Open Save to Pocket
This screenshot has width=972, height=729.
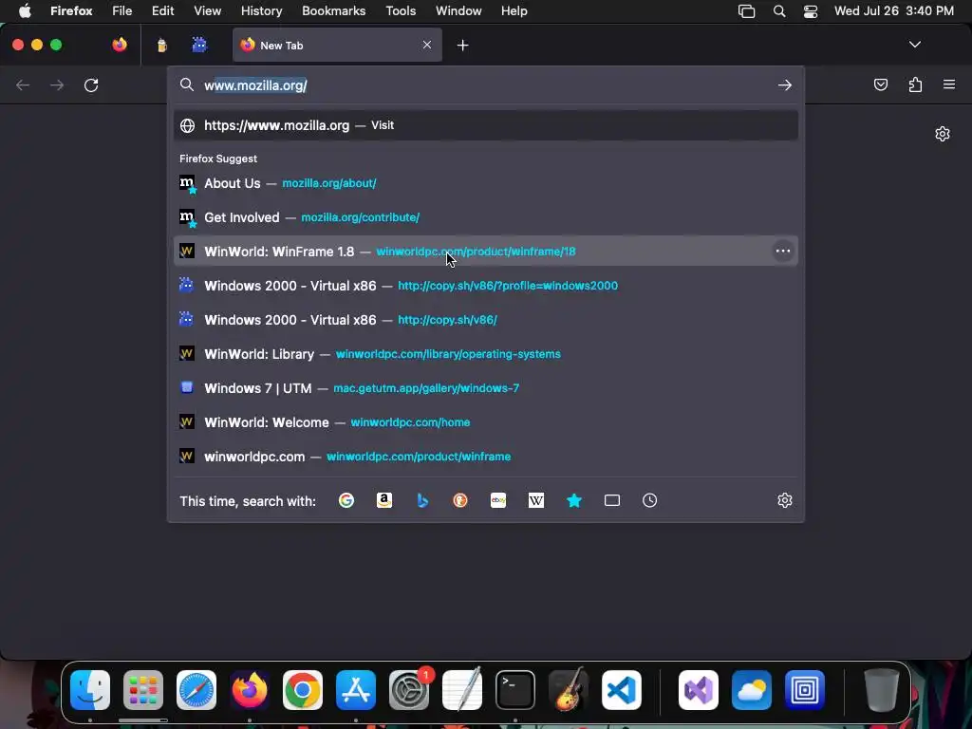(x=880, y=84)
